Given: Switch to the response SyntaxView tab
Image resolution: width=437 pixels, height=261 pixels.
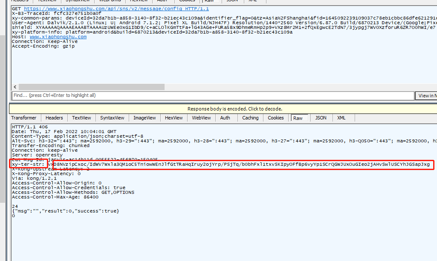Looking at the screenshot, I should tap(112, 118).
